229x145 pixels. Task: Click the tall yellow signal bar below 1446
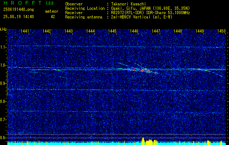tap(143, 141)
